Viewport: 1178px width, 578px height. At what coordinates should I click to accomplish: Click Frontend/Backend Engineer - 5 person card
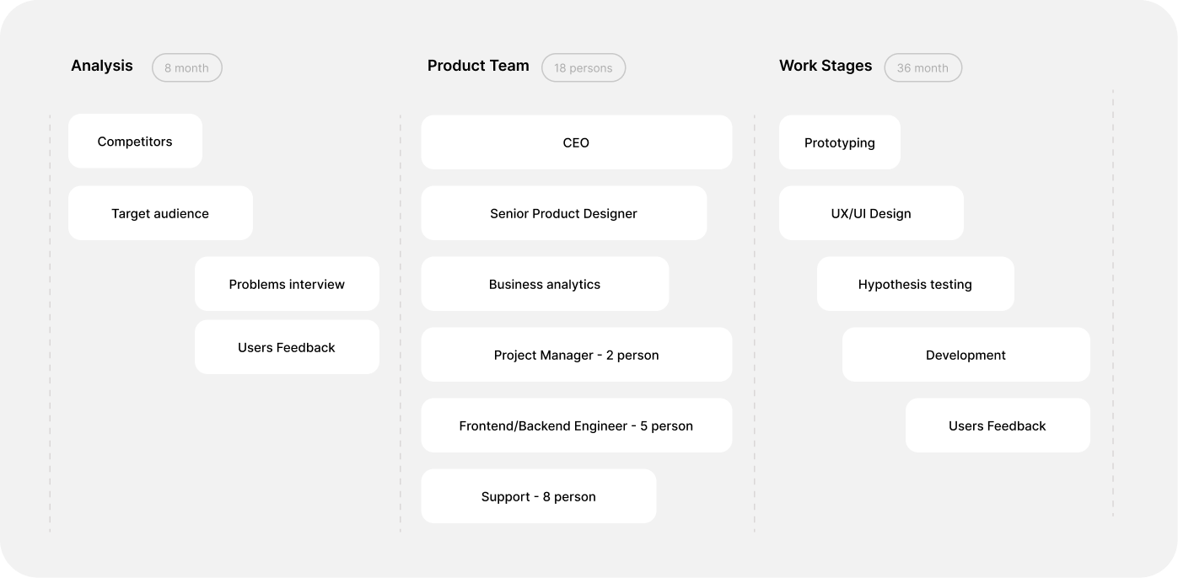click(x=576, y=425)
